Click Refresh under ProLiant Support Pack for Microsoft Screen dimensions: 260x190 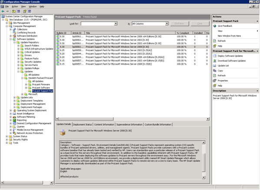(x=222, y=75)
